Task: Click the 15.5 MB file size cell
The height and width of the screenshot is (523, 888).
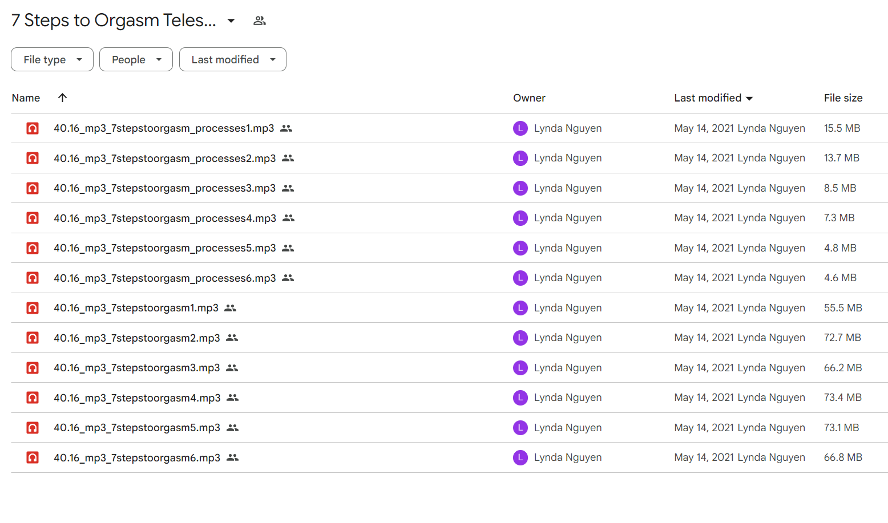Action: tap(842, 128)
